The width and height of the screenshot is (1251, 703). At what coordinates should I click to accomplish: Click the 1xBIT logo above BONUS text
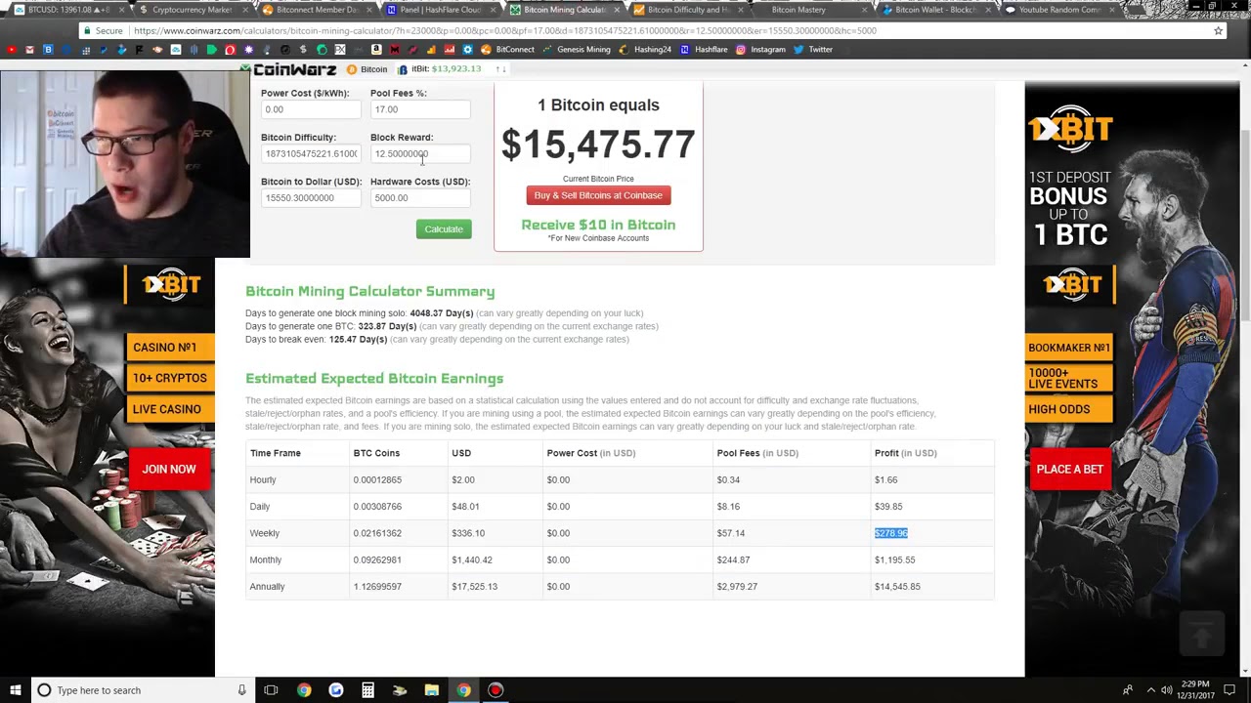(x=1070, y=129)
